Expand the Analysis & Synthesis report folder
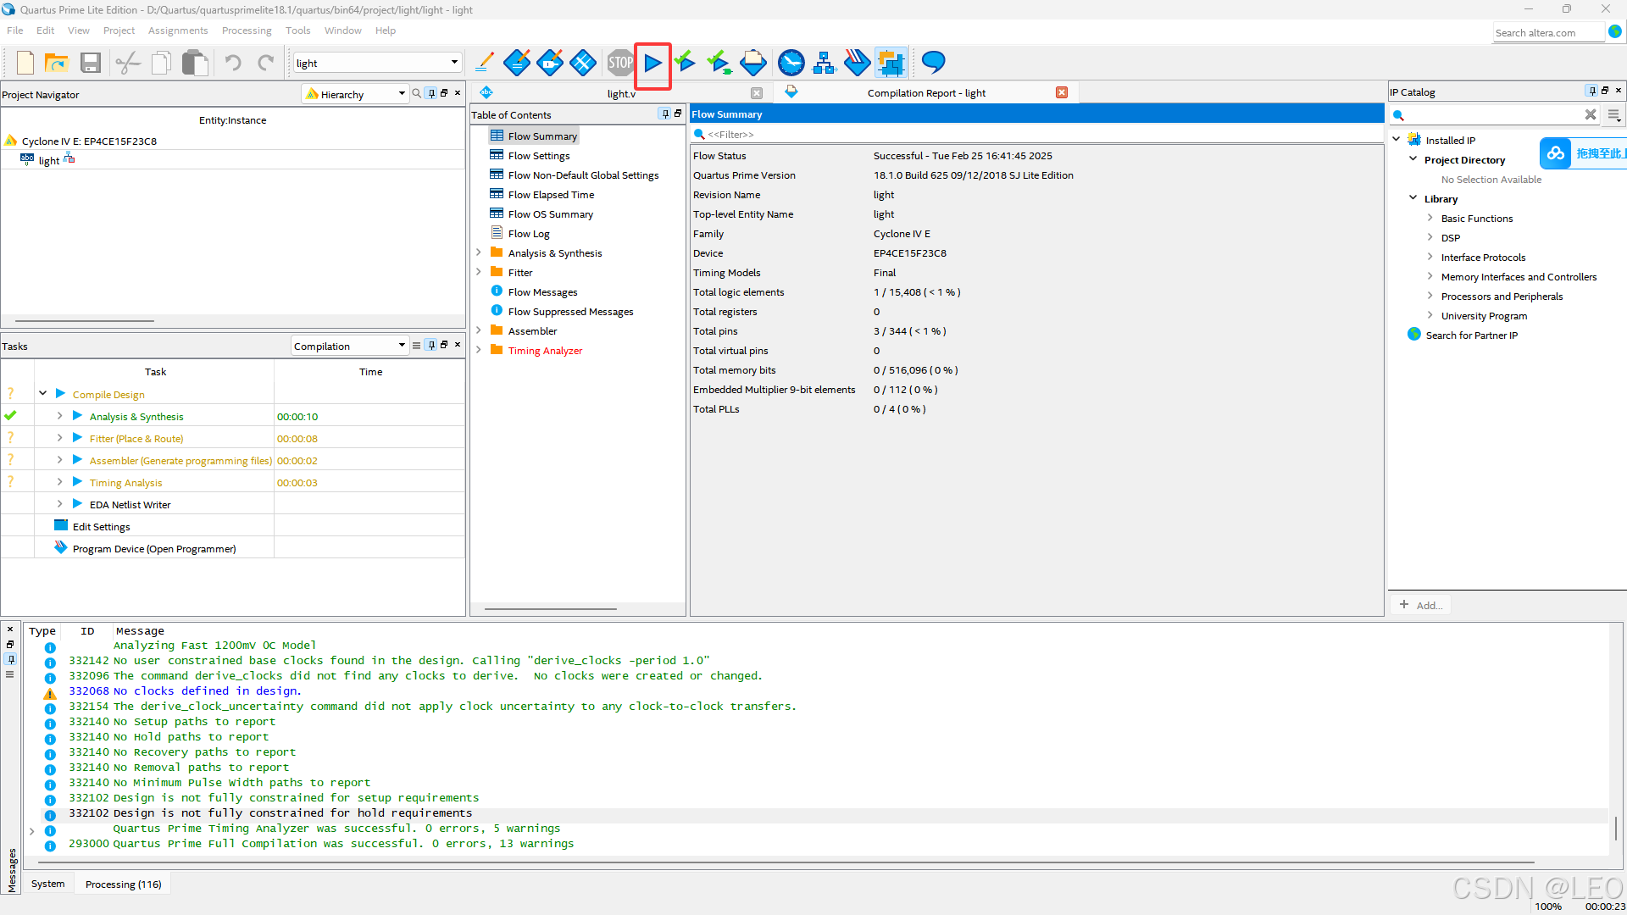 point(479,252)
